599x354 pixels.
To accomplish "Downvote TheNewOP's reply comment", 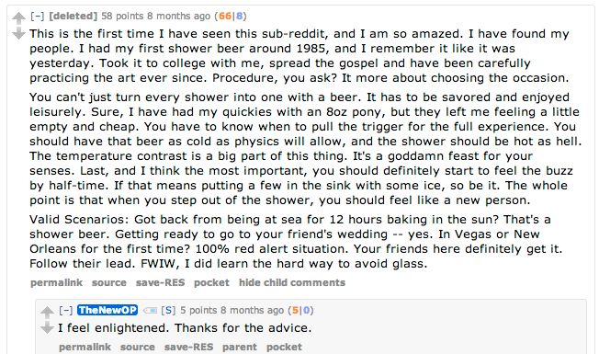I will (47, 327).
